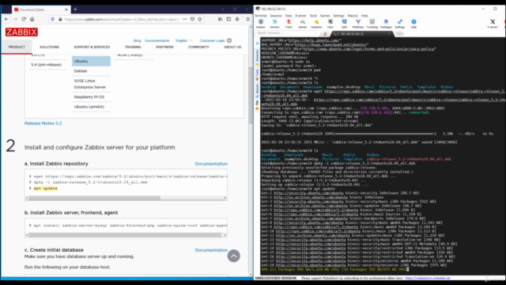Click the blue Help toolbar icon
Viewport: 506px width, 285px height.
pos(413,23)
